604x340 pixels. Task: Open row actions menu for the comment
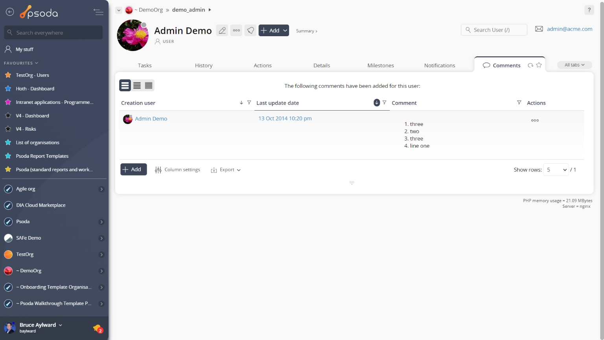(535, 120)
